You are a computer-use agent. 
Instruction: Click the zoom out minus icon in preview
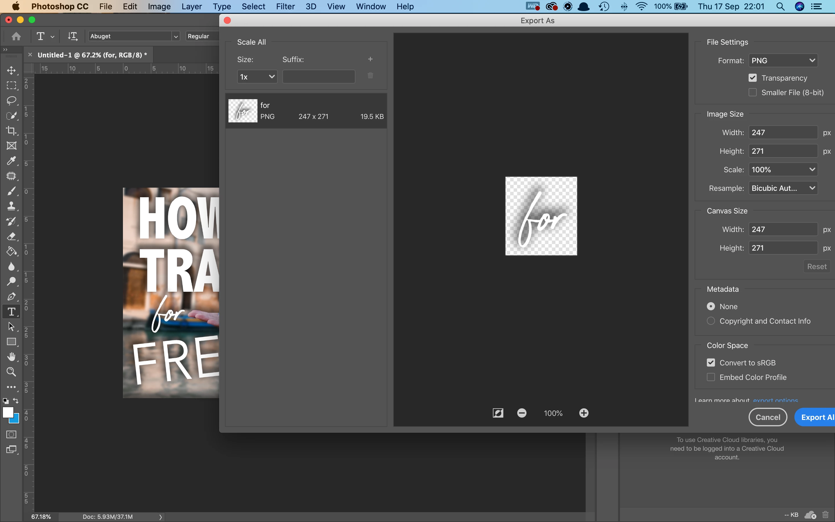pyautogui.click(x=522, y=413)
